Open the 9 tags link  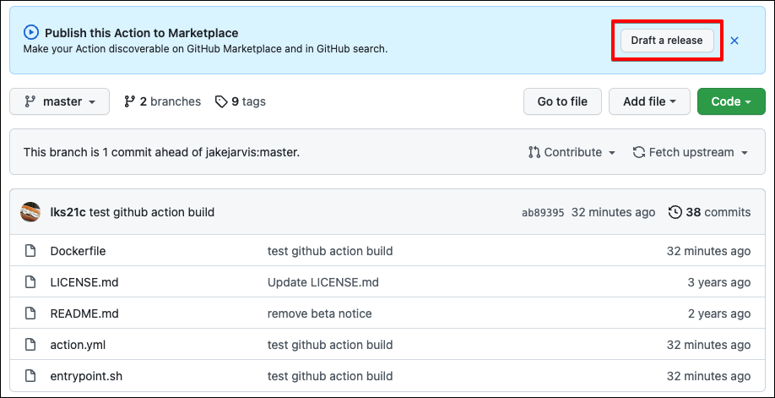241,101
